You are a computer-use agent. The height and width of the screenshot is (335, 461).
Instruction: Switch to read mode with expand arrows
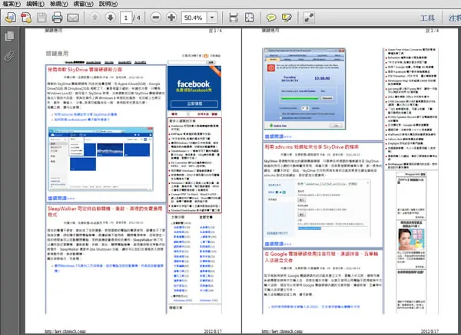coord(309,18)
